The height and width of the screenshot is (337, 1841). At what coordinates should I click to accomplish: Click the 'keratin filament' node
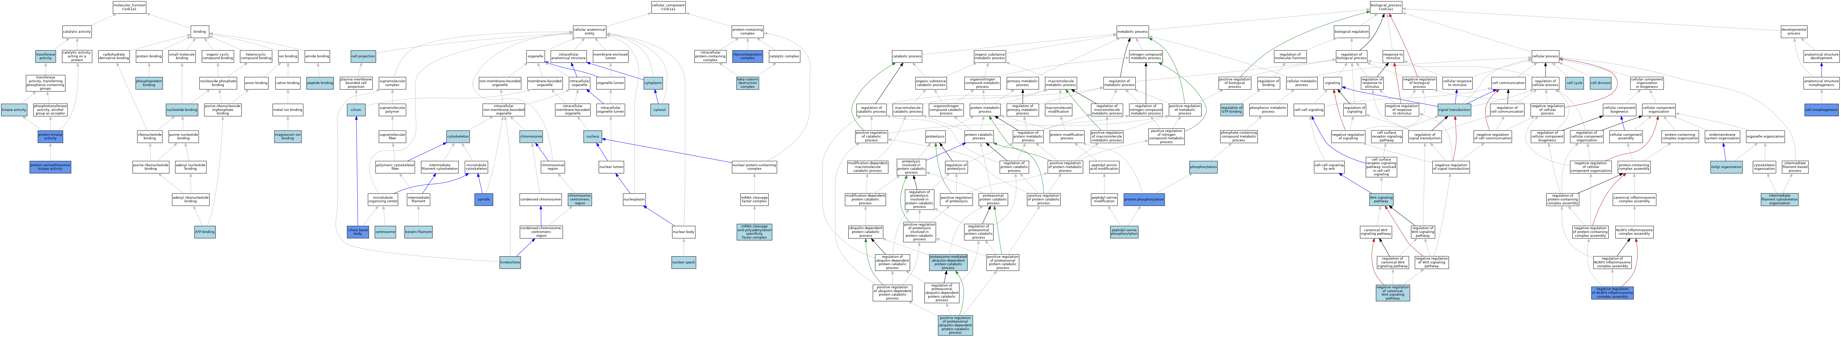click(418, 232)
